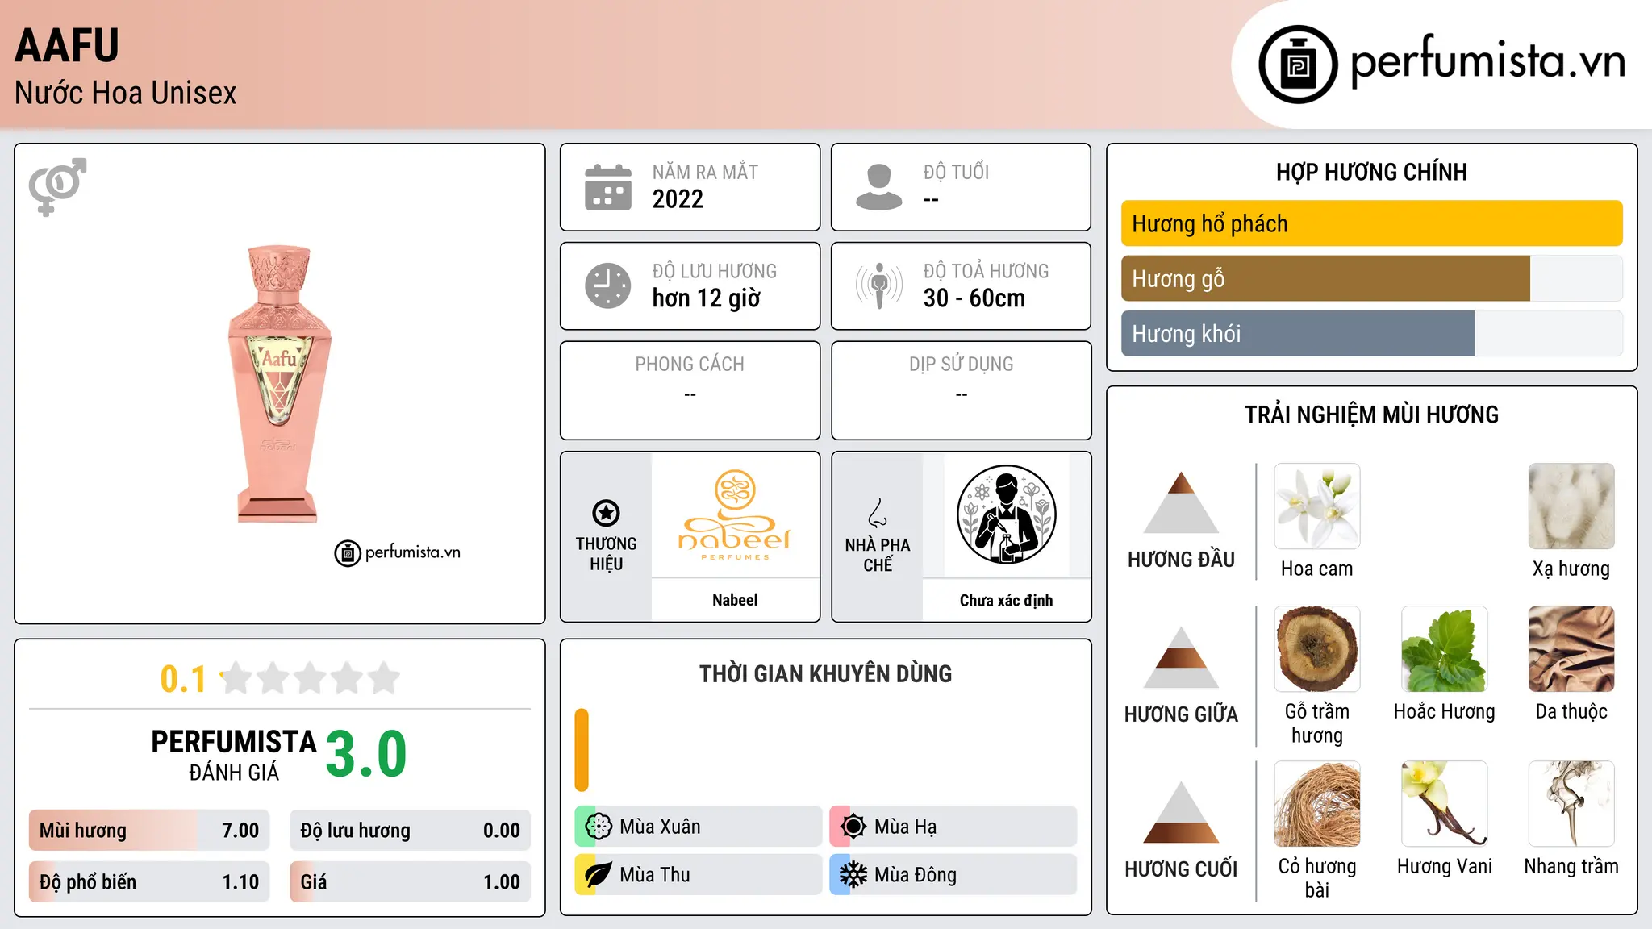Open the Da thuộc note image
This screenshot has width=1652, height=929.
click(x=1571, y=649)
